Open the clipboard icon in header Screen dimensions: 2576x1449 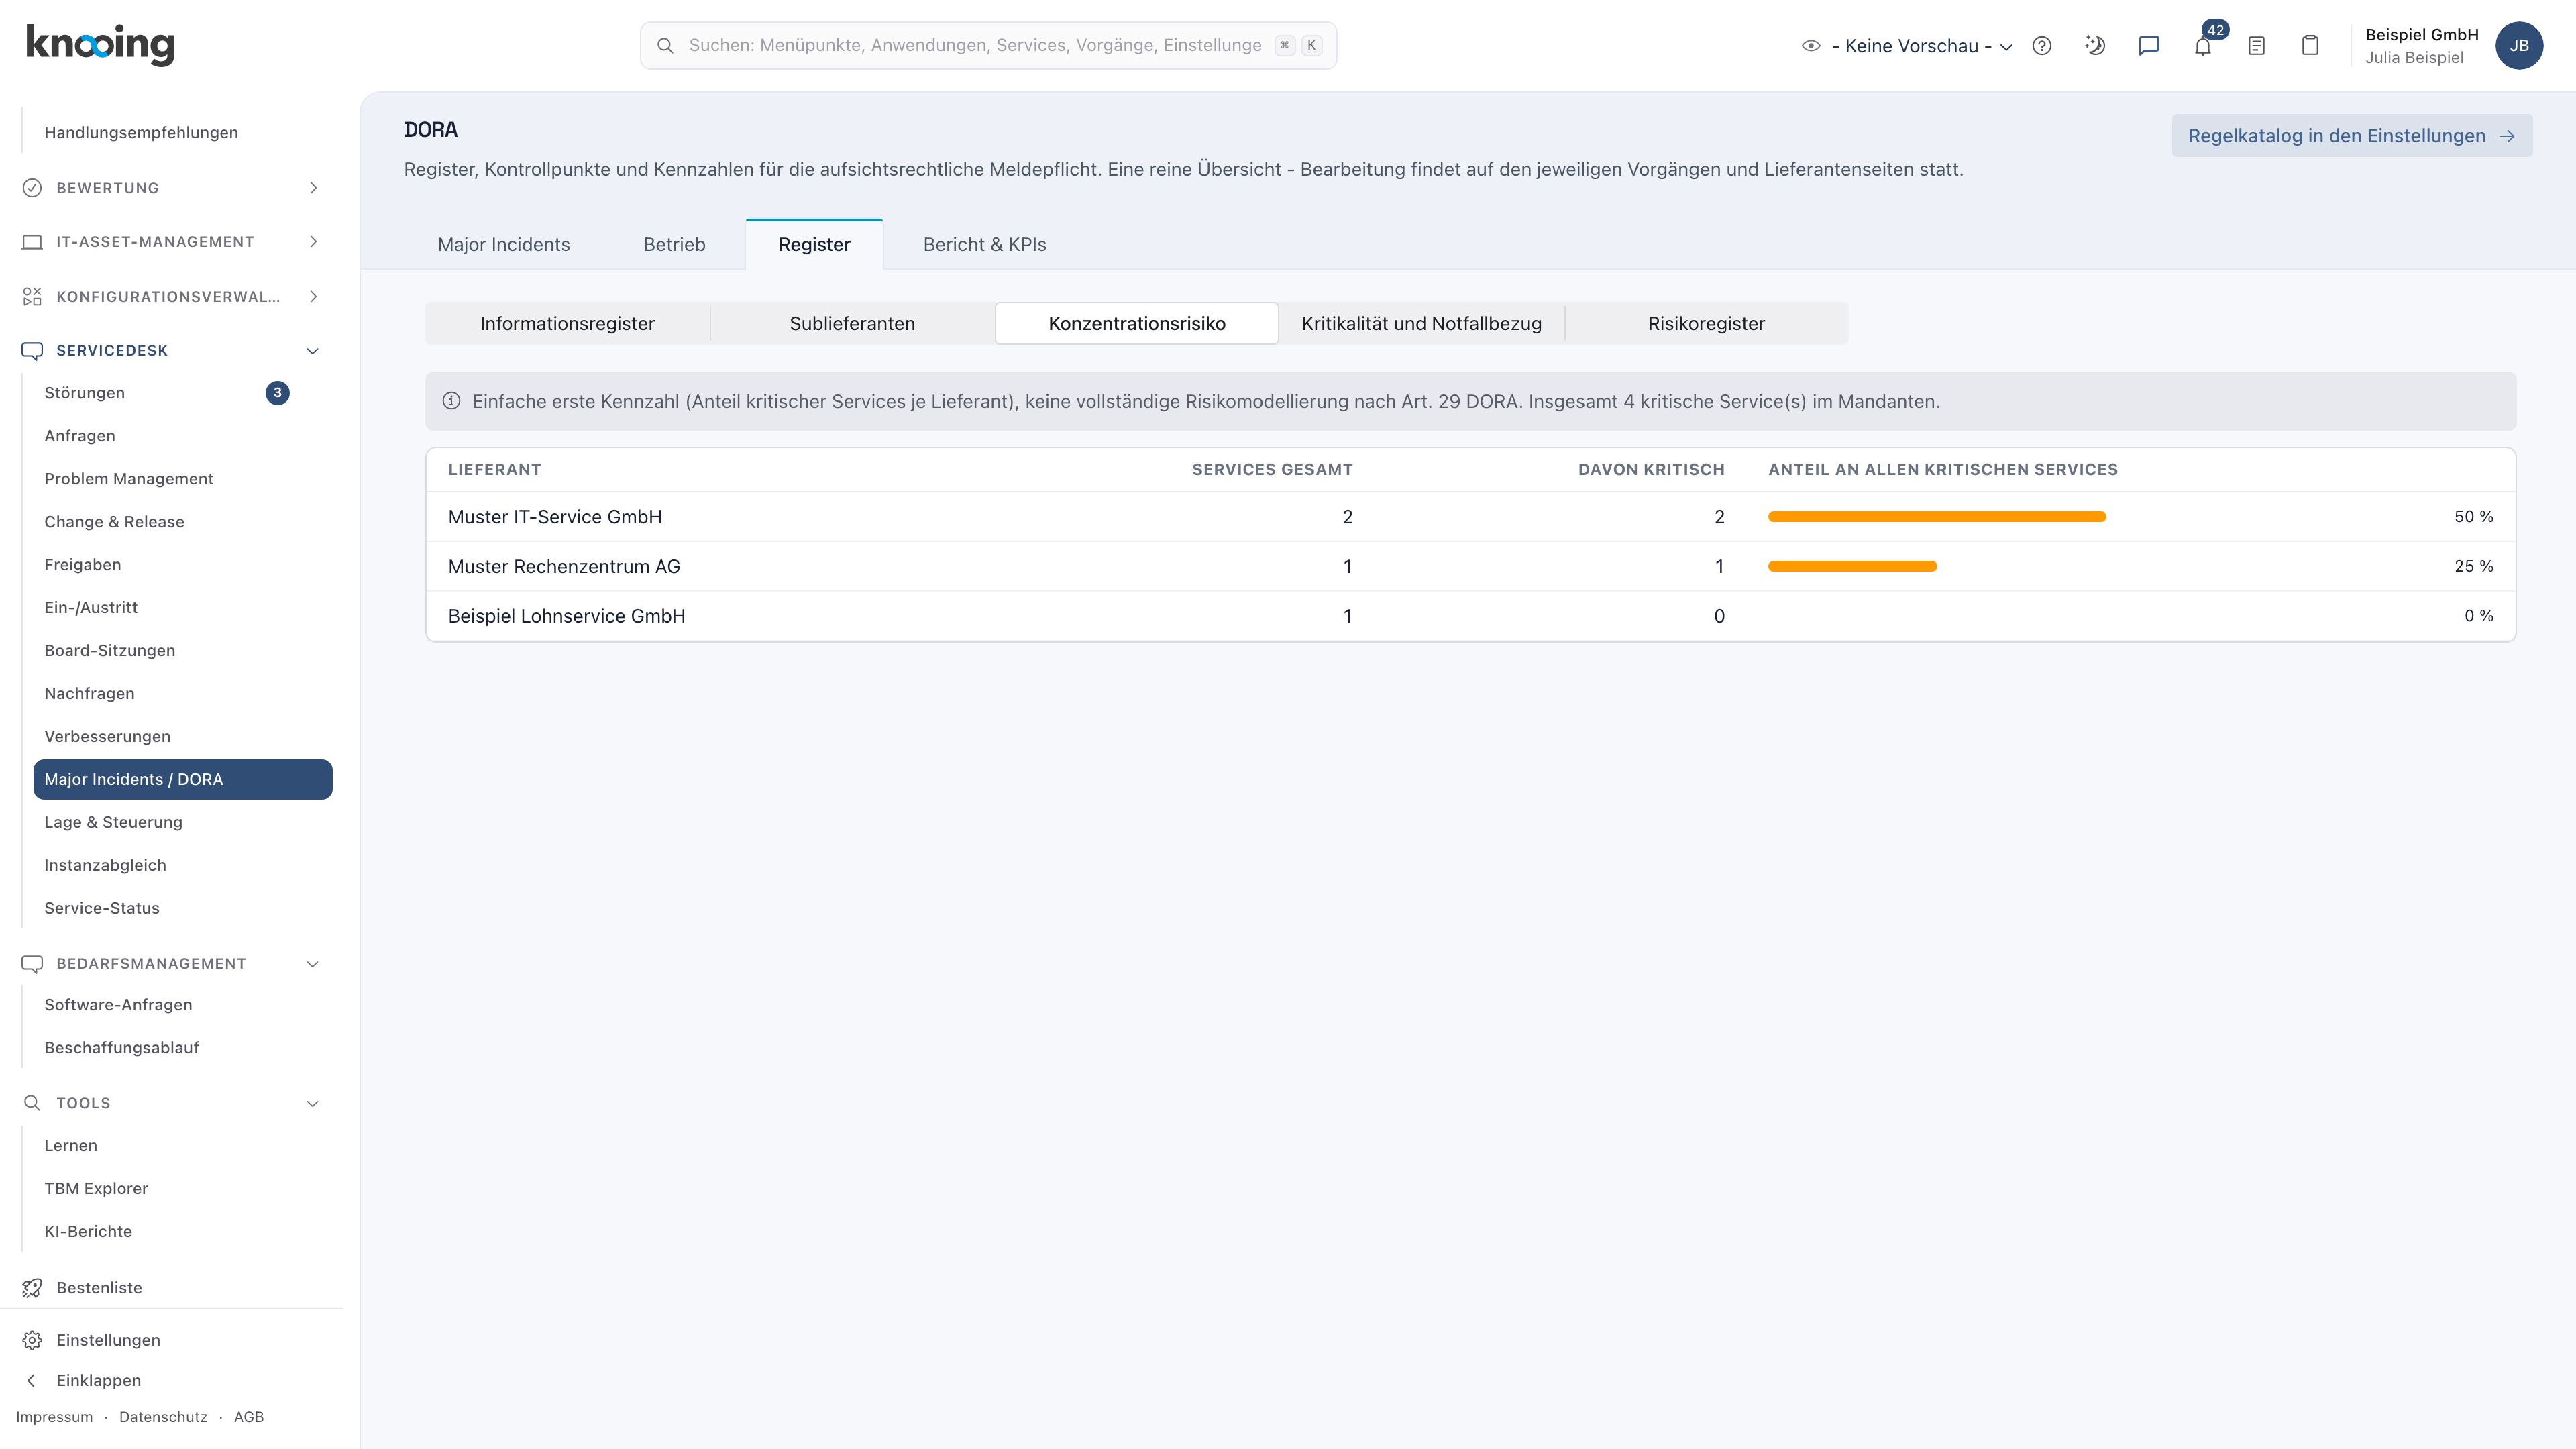[2310, 46]
